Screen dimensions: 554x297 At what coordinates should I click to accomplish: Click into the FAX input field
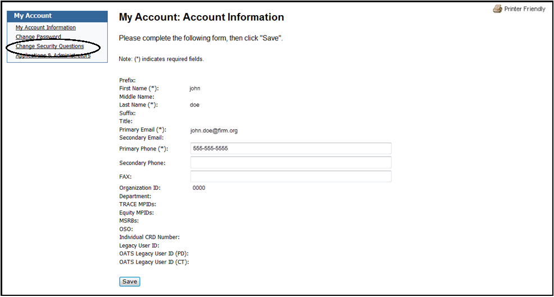(x=290, y=177)
